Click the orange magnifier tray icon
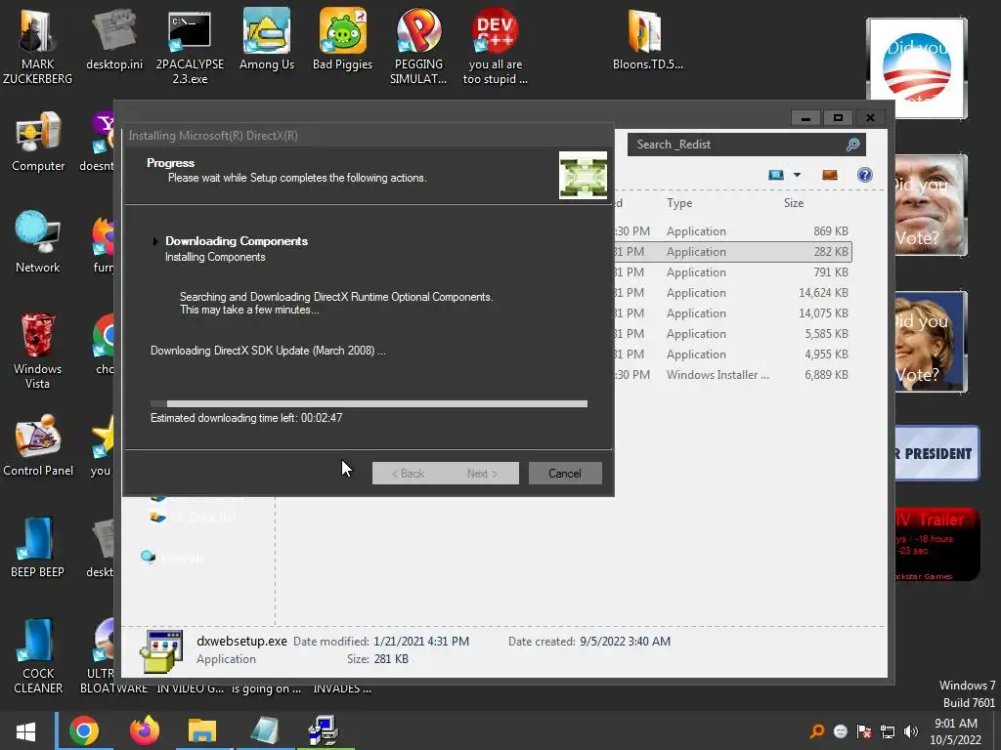This screenshot has height=750, width=1001. 816,731
